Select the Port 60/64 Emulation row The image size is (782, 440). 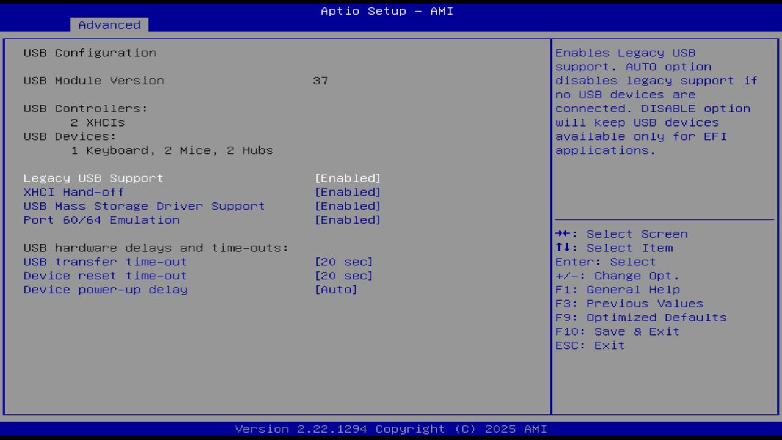point(101,220)
